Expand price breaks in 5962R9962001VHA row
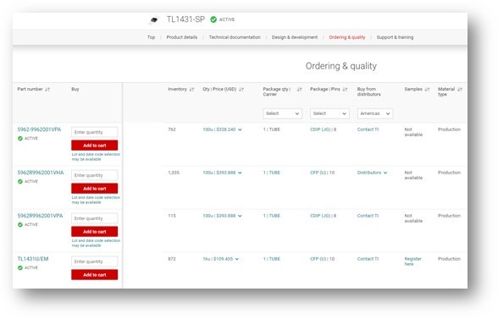The height and width of the screenshot is (319, 498). coord(240,173)
